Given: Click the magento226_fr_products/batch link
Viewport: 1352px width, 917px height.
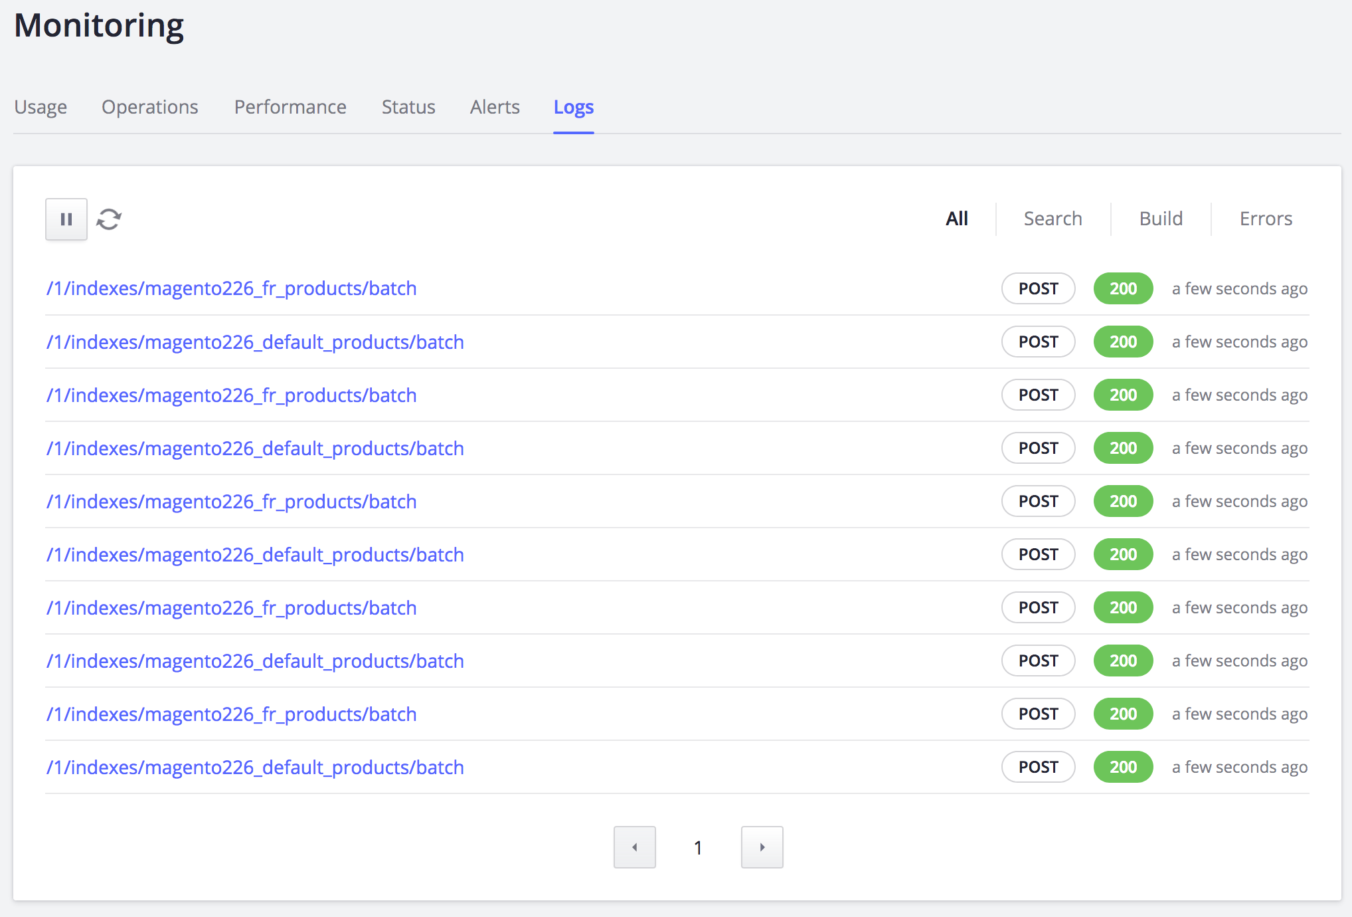Looking at the screenshot, I should pyautogui.click(x=231, y=288).
